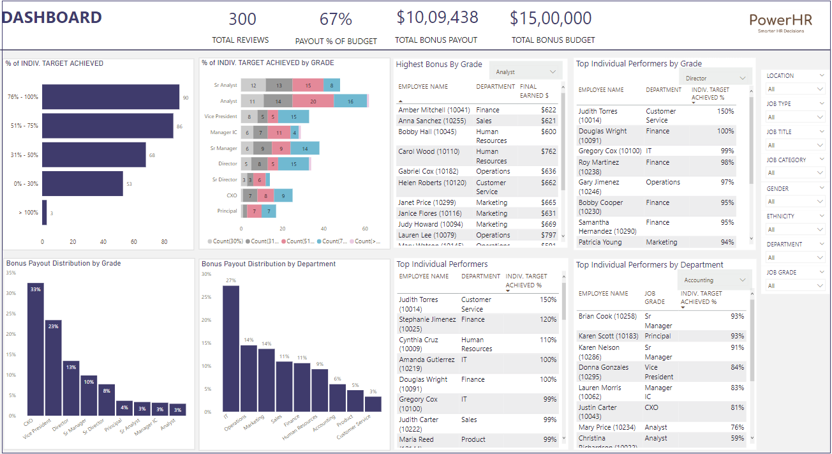Screen dimensions: 832x454
Task: Select the Operations 14% column
Action: click(249, 379)
